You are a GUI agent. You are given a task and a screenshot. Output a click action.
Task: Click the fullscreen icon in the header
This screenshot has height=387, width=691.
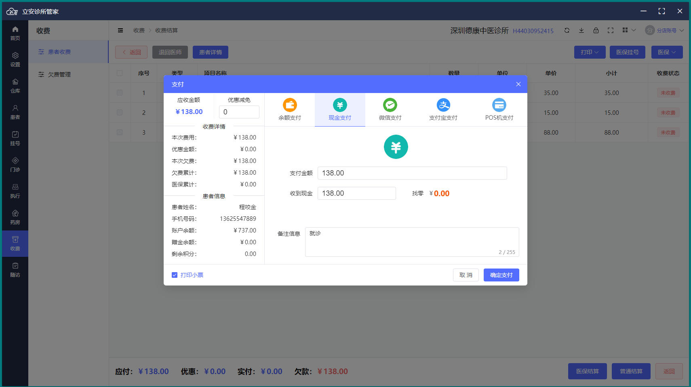611,30
